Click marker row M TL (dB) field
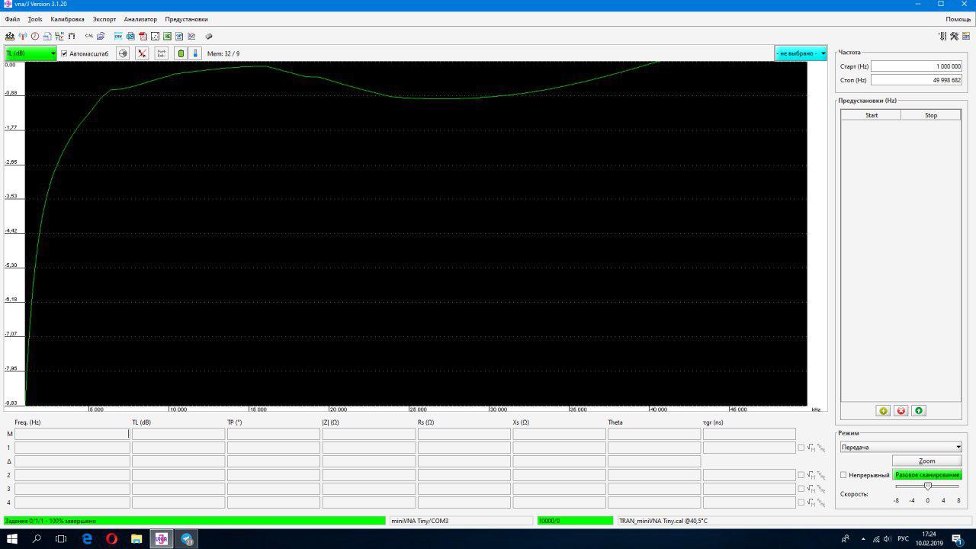 click(x=178, y=434)
